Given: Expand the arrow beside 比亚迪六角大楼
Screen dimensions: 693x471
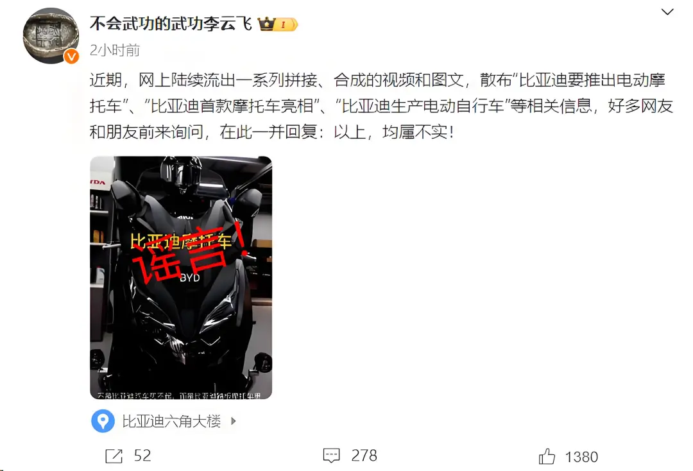Looking at the screenshot, I should (234, 421).
